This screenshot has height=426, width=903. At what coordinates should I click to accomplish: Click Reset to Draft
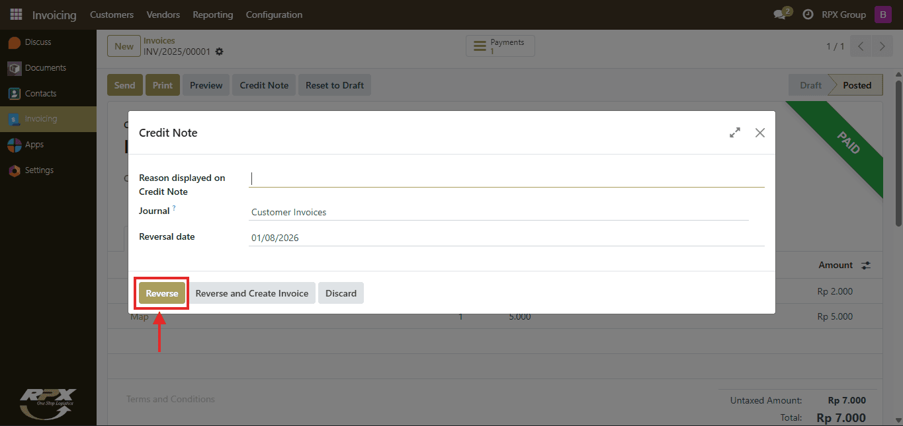coord(335,85)
